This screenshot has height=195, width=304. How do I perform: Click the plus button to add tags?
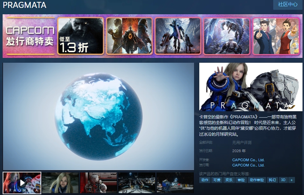[291, 180]
